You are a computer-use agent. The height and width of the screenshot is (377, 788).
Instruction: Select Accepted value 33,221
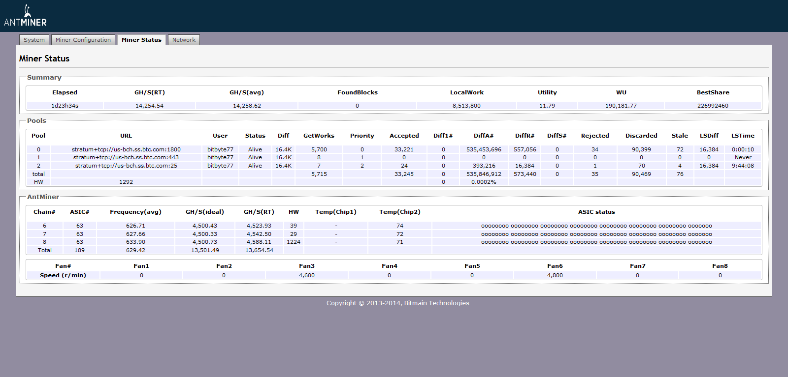[404, 149]
